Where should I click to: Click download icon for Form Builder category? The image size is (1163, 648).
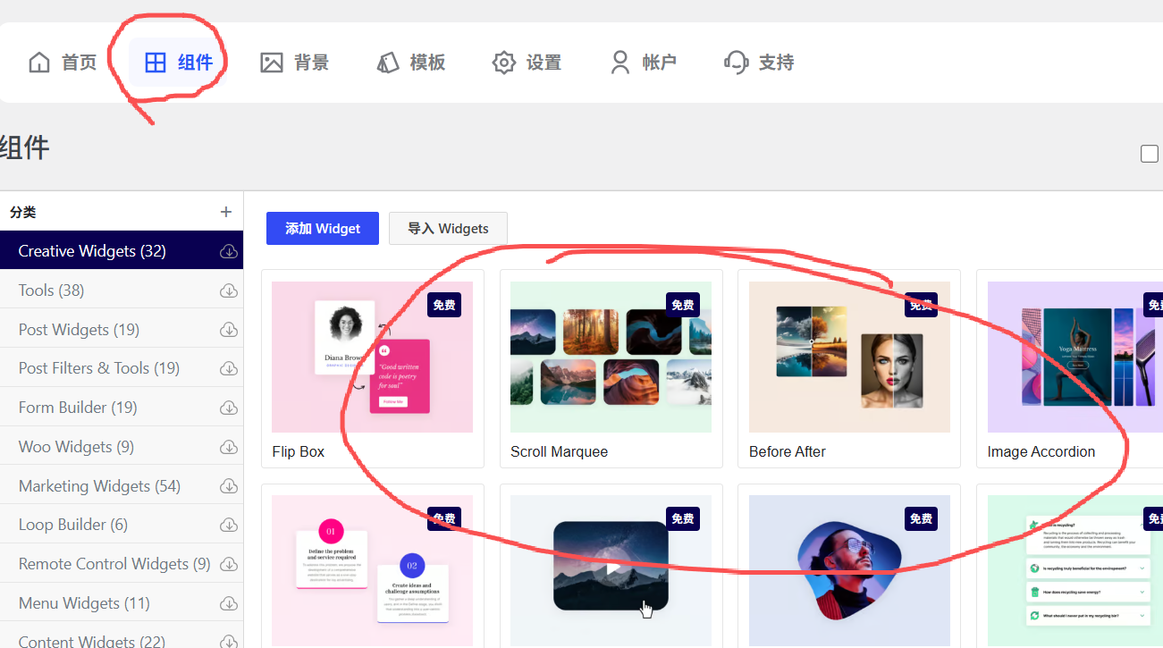(229, 408)
